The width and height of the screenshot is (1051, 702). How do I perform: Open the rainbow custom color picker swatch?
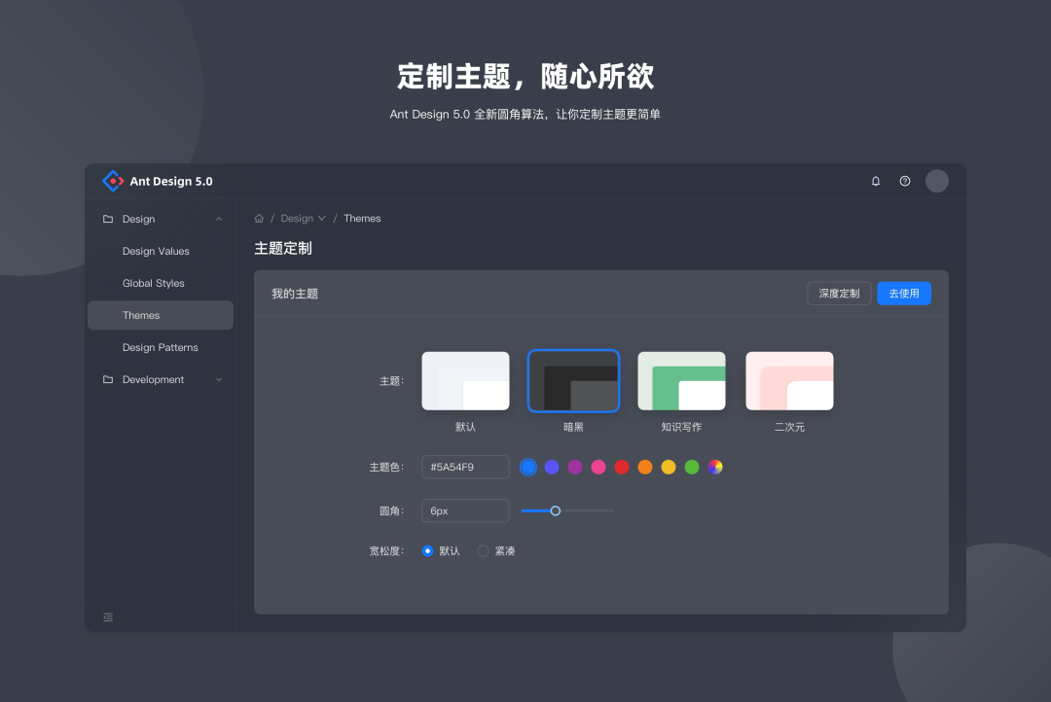pyautogui.click(x=715, y=467)
